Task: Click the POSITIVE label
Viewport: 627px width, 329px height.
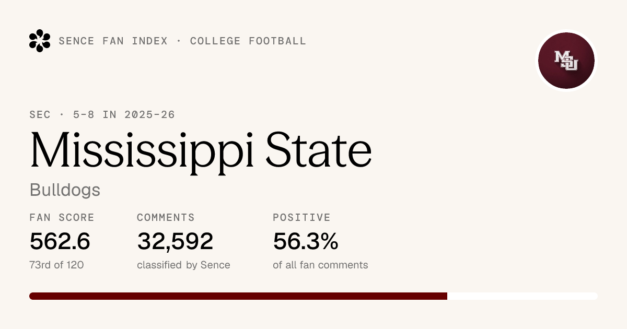Action: point(301,218)
